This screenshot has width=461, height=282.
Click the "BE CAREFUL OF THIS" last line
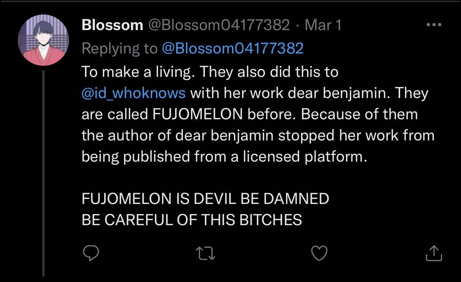(192, 220)
